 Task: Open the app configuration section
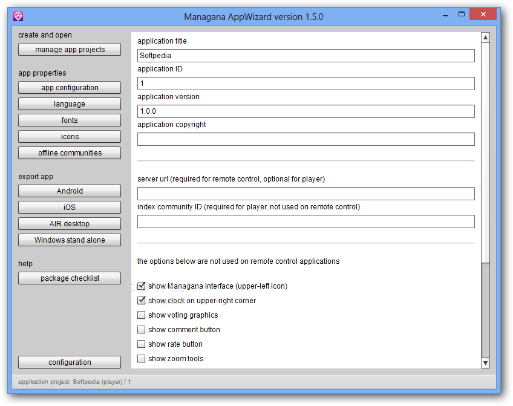coord(70,88)
